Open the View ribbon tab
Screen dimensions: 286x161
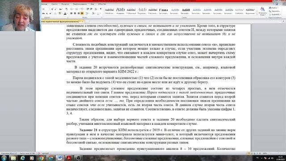click(93, 4)
